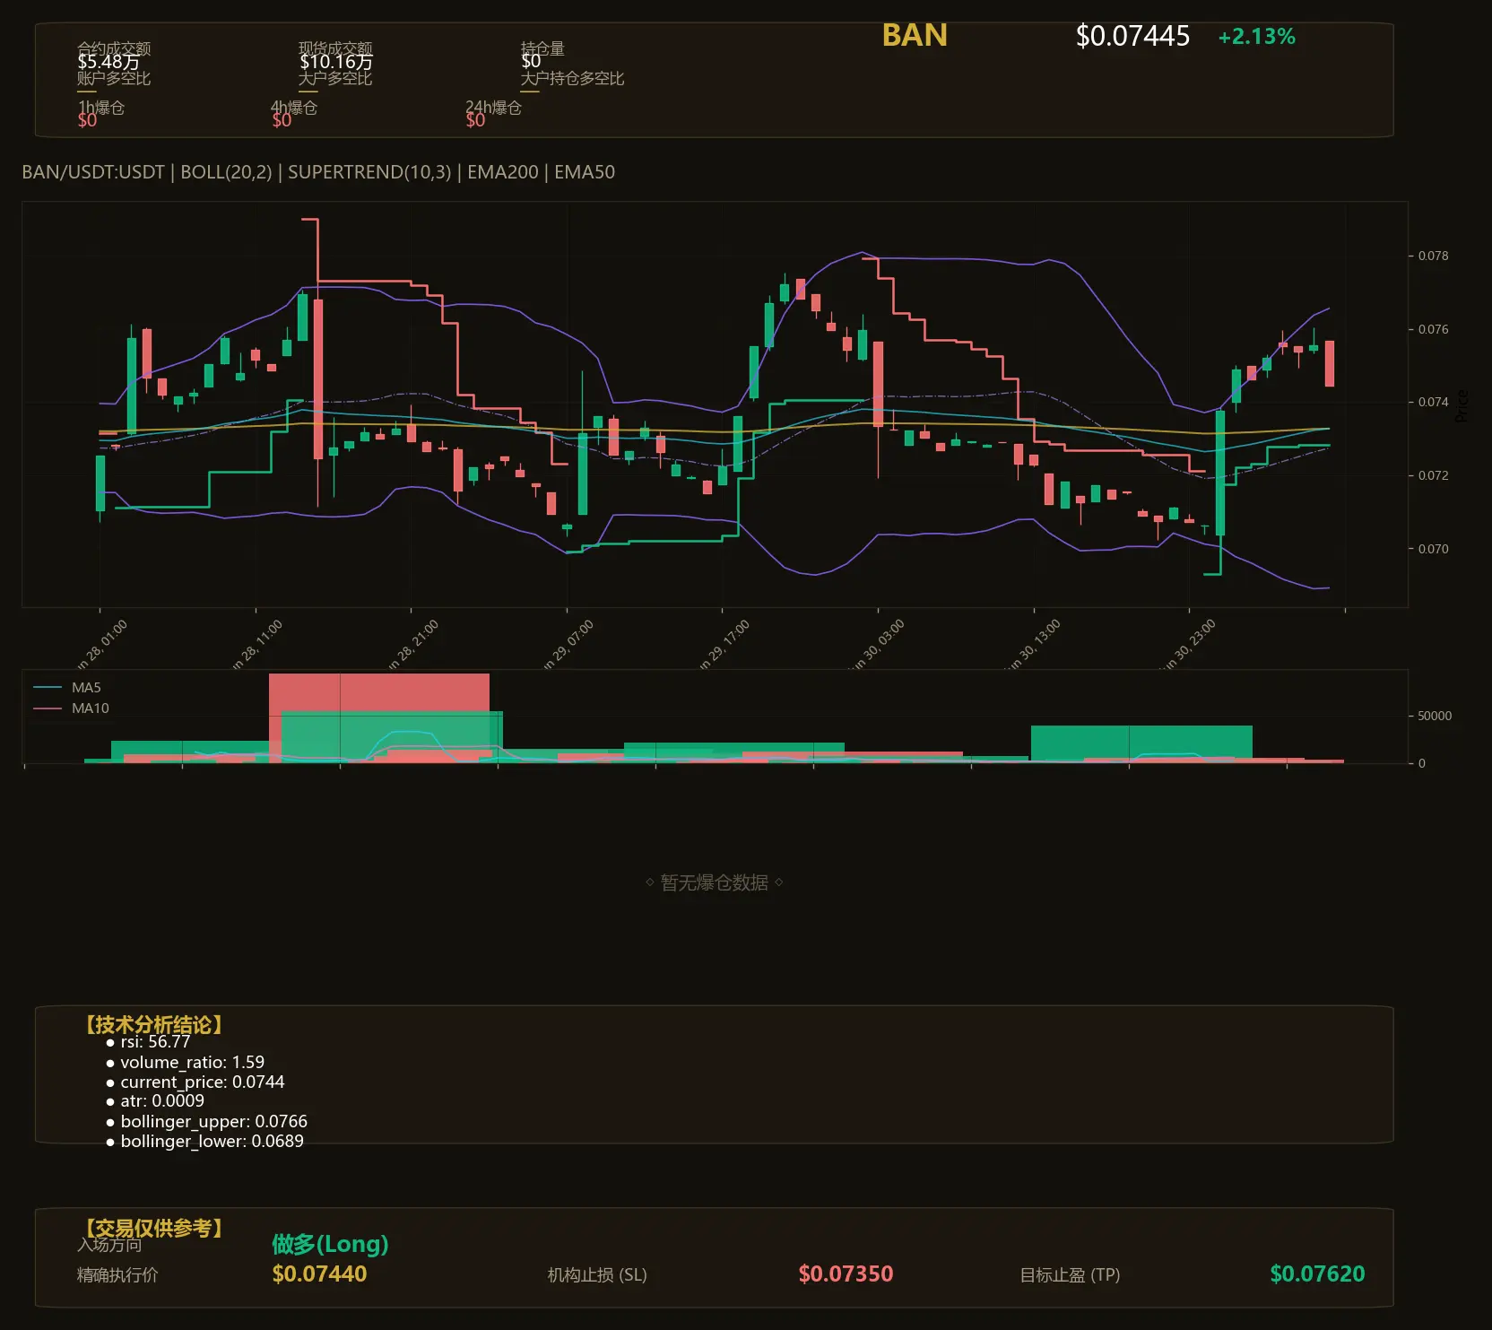
Task: Click the large red volume bar
Action: point(379,691)
